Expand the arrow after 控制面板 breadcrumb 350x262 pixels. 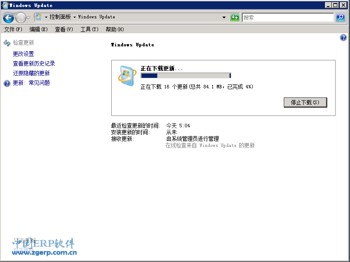tap(74, 17)
